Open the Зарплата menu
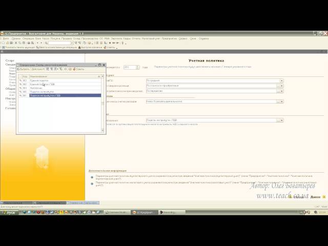This screenshot has width=328, height=246. (x=116, y=39)
